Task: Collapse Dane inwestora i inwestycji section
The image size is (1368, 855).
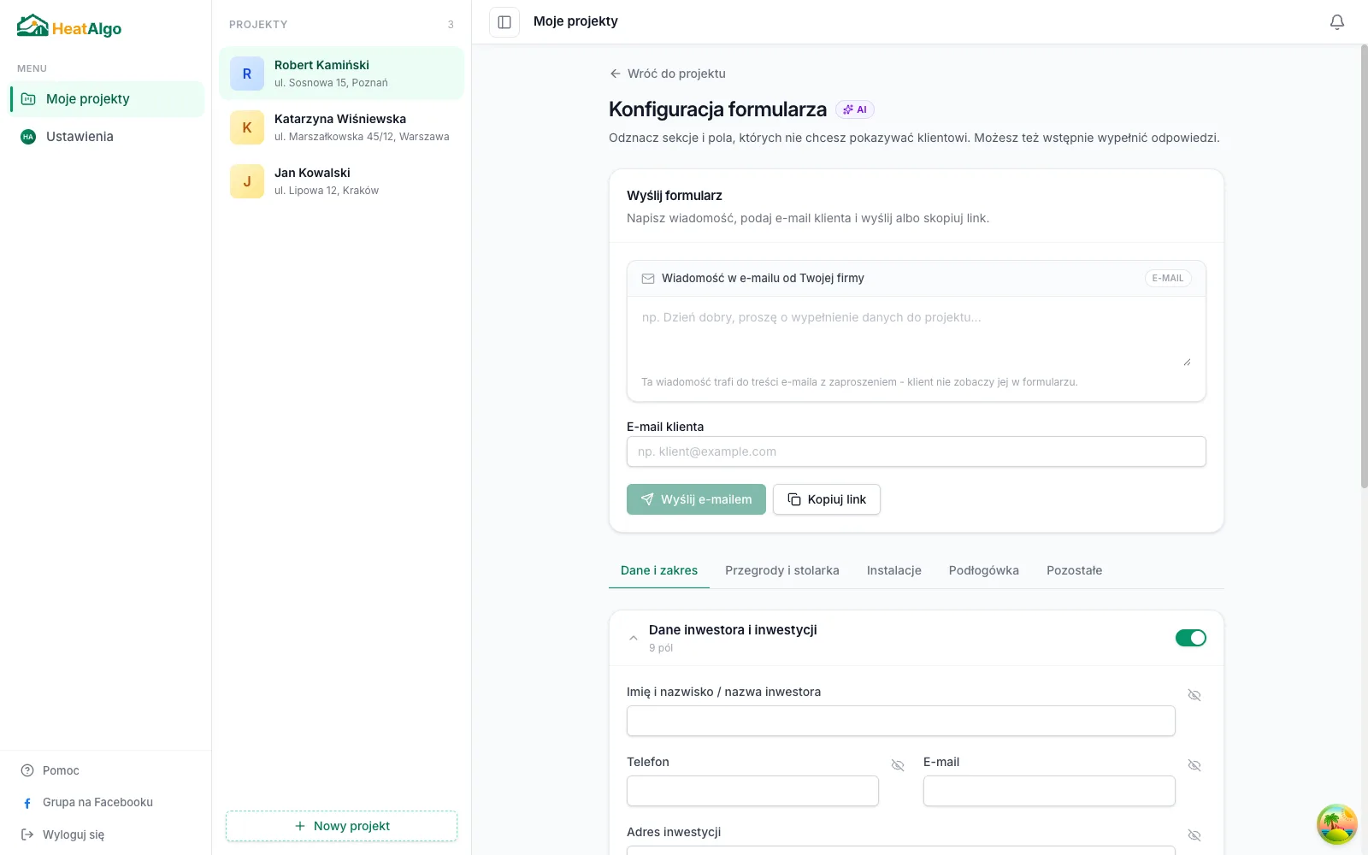Action: pos(634,638)
